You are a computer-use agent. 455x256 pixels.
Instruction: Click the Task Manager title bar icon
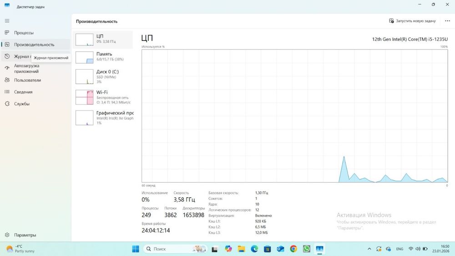(x=7, y=6)
